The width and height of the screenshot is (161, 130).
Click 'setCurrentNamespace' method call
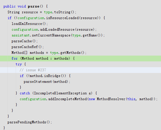(51, 35)
